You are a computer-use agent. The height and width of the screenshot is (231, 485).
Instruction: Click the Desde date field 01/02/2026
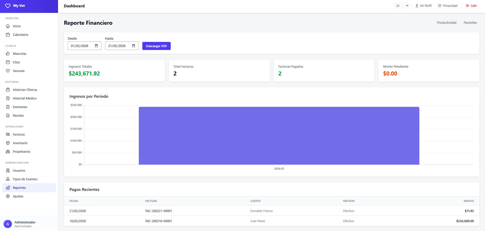click(84, 46)
